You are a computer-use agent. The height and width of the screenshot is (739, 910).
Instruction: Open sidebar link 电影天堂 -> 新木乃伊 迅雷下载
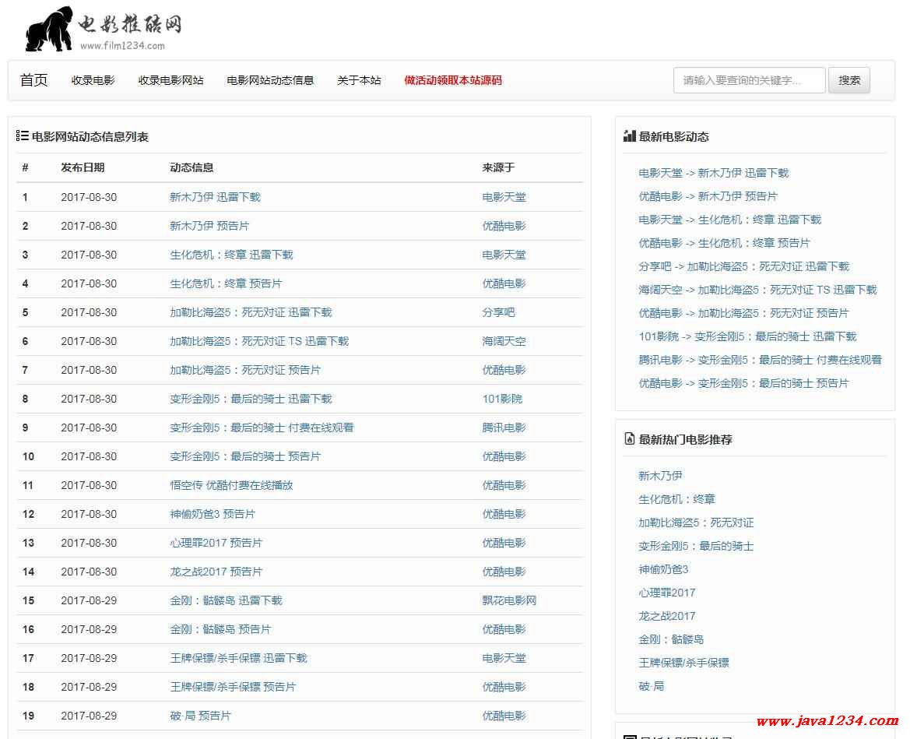click(713, 173)
